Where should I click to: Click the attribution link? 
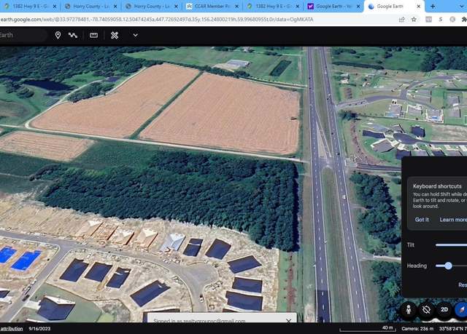pyautogui.click(x=12, y=329)
